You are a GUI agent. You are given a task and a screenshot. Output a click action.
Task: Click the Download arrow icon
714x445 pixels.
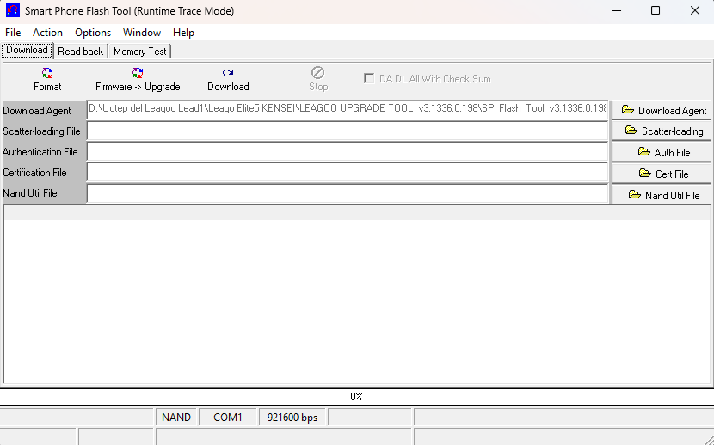(x=228, y=73)
